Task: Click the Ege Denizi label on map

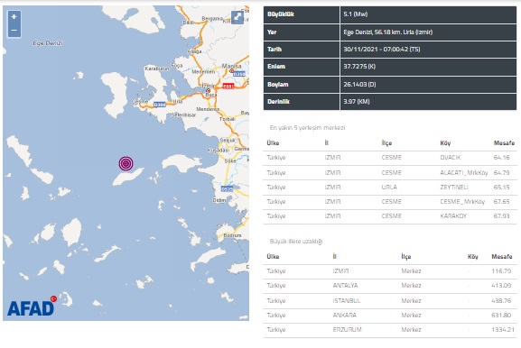Action: pos(48,43)
